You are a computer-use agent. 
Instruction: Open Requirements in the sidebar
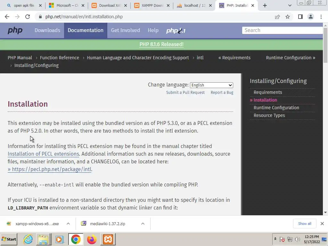pyautogui.click(x=268, y=92)
